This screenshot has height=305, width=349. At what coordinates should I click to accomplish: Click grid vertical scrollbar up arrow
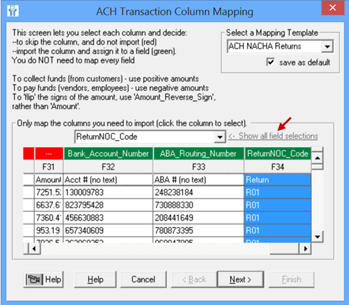point(317,158)
